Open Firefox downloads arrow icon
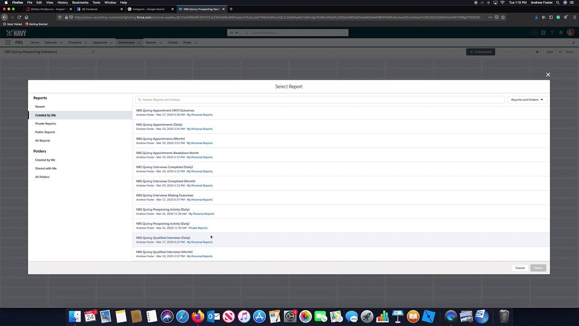579x326 pixels. (x=536, y=17)
